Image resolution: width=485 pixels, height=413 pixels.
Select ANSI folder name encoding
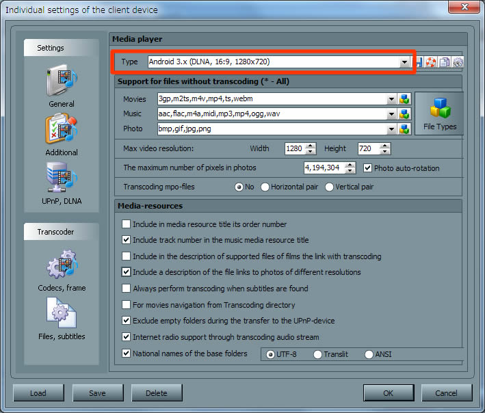369,355
